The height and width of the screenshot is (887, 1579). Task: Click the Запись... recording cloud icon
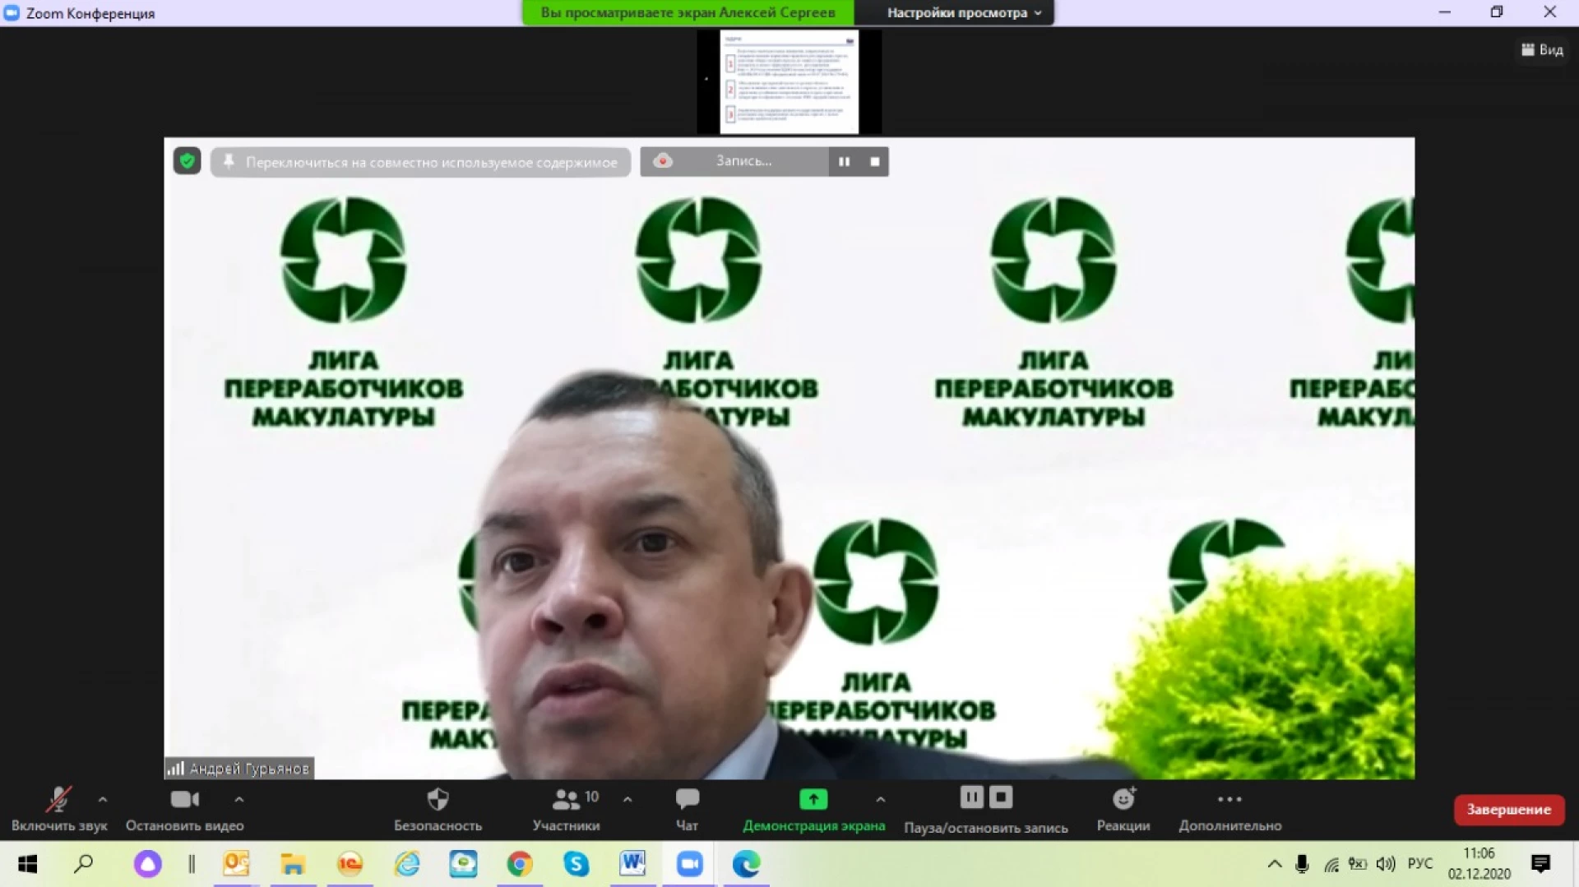click(x=663, y=161)
